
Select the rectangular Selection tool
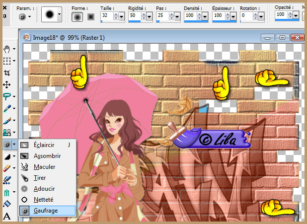[x=7, y=61]
